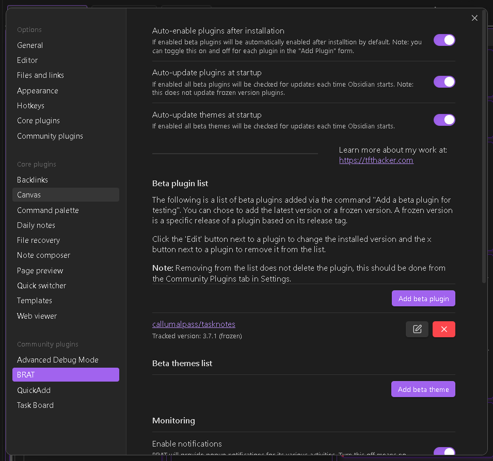Image resolution: width=493 pixels, height=461 pixels.
Task: Select Daily notes settings
Action: click(x=66, y=225)
